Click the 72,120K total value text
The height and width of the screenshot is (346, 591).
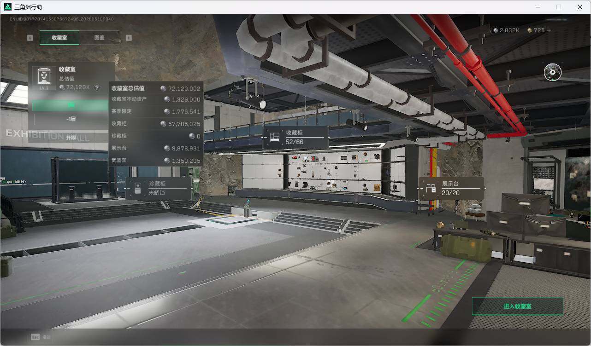(x=78, y=87)
